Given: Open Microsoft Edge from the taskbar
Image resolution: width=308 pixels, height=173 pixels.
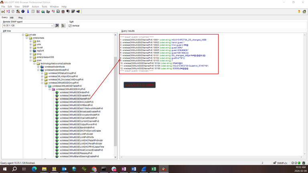Looking at the screenshot, I should [x=34, y=169].
